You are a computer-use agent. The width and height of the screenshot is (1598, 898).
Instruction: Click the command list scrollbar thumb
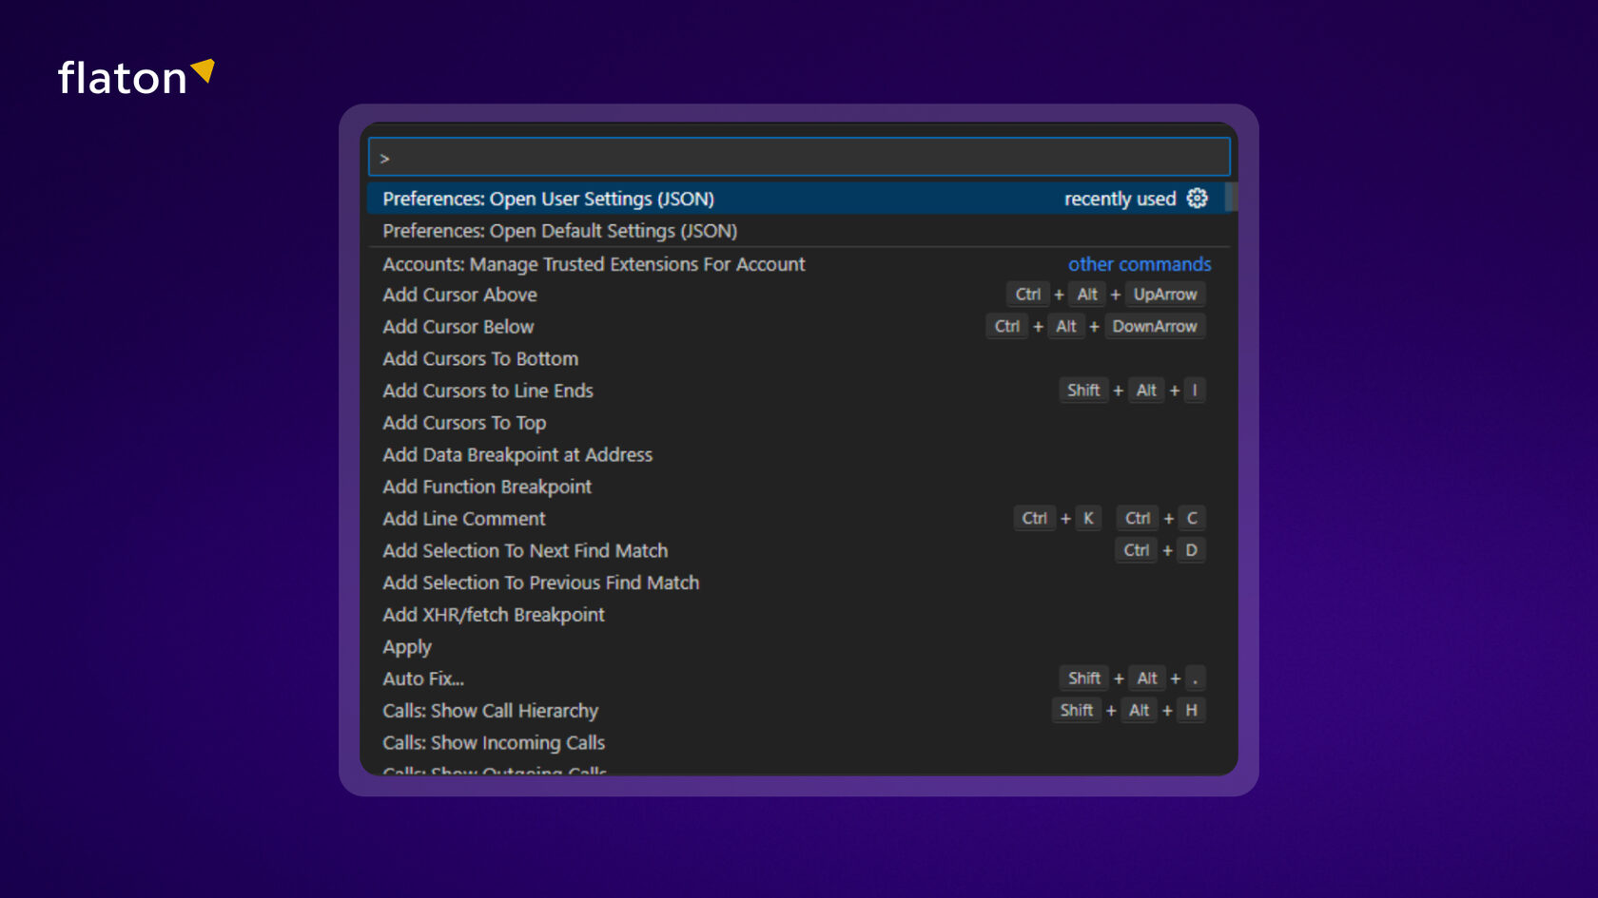click(1232, 198)
